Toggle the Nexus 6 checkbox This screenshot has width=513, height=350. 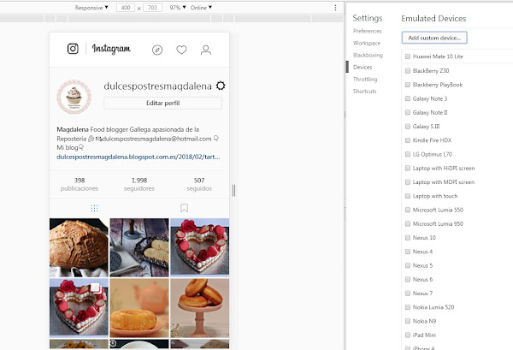point(408,279)
